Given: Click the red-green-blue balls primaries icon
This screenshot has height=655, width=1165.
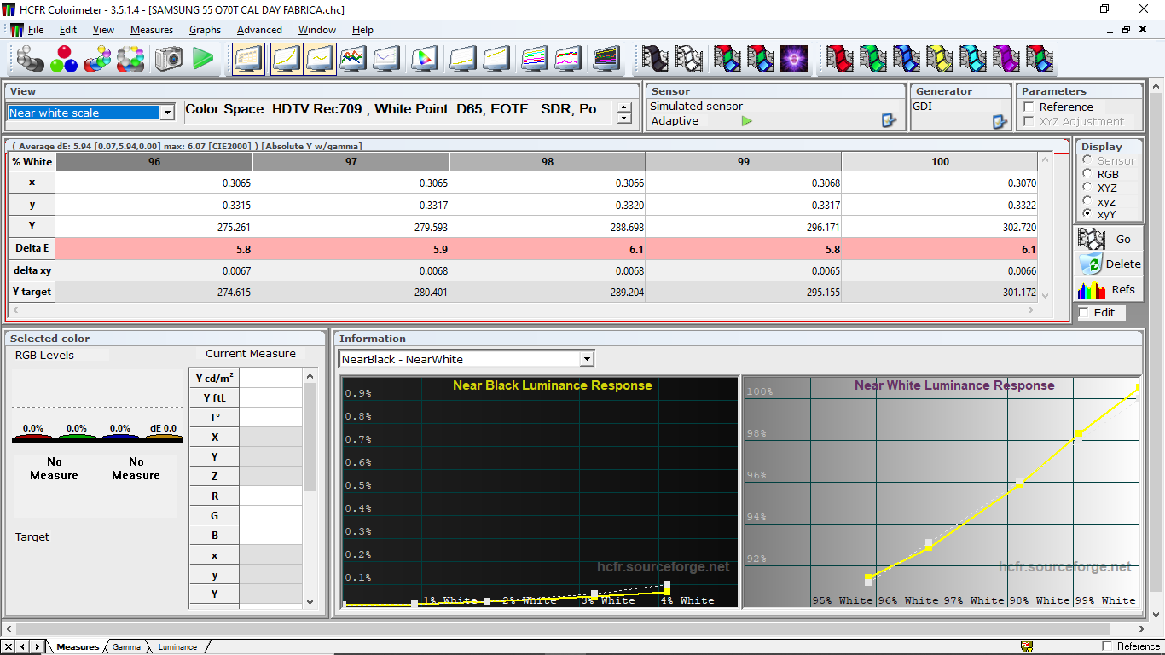Looking at the screenshot, I should pyautogui.click(x=64, y=59).
